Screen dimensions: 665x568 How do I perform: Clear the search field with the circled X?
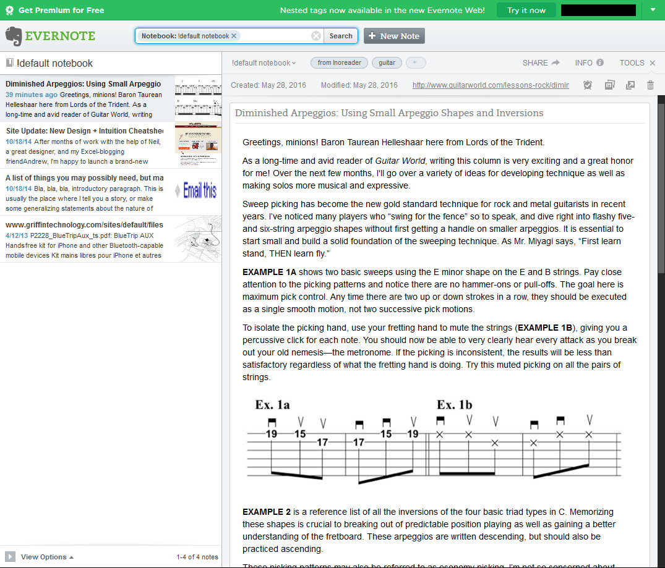point(316,36)
